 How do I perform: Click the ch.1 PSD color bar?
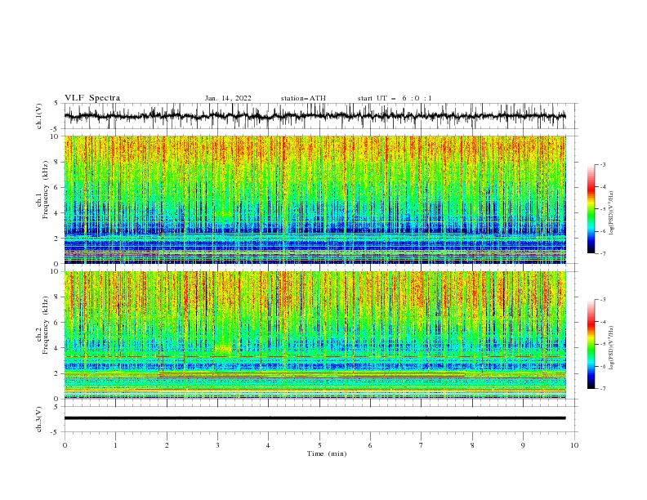pyautogui.click(x=591, y=209)
